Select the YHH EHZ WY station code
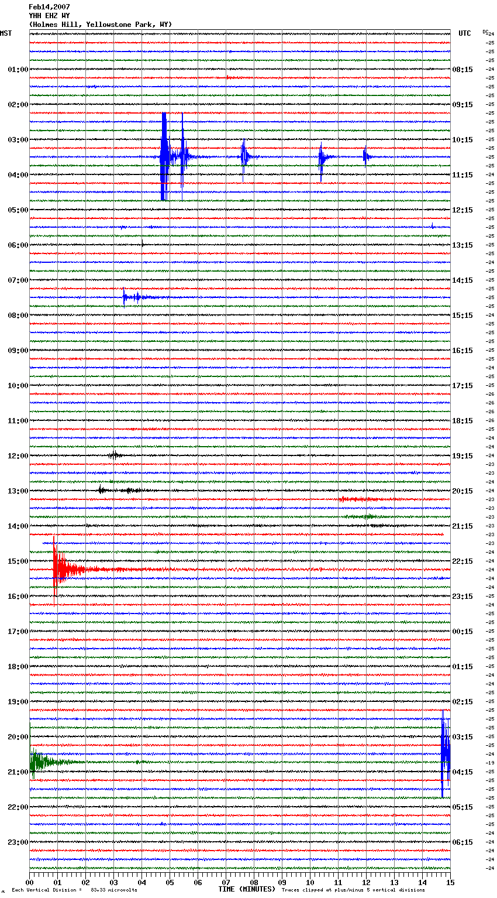Screen dimensions: 497x898 (x=49, y=16)
